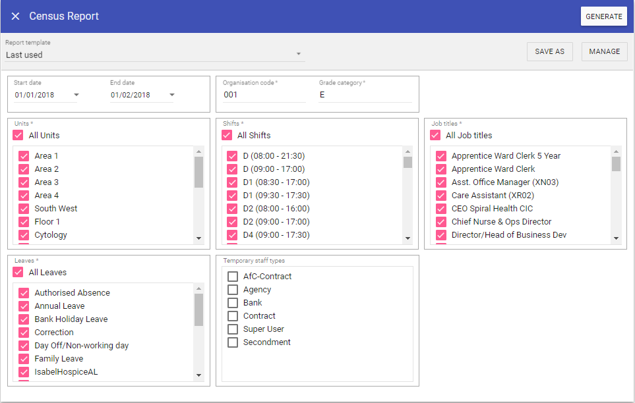The width and height of the screenshot is (635, 403).
Task: Uncheck the Annual Leave checkbox
Action: [x=24, y=306]
